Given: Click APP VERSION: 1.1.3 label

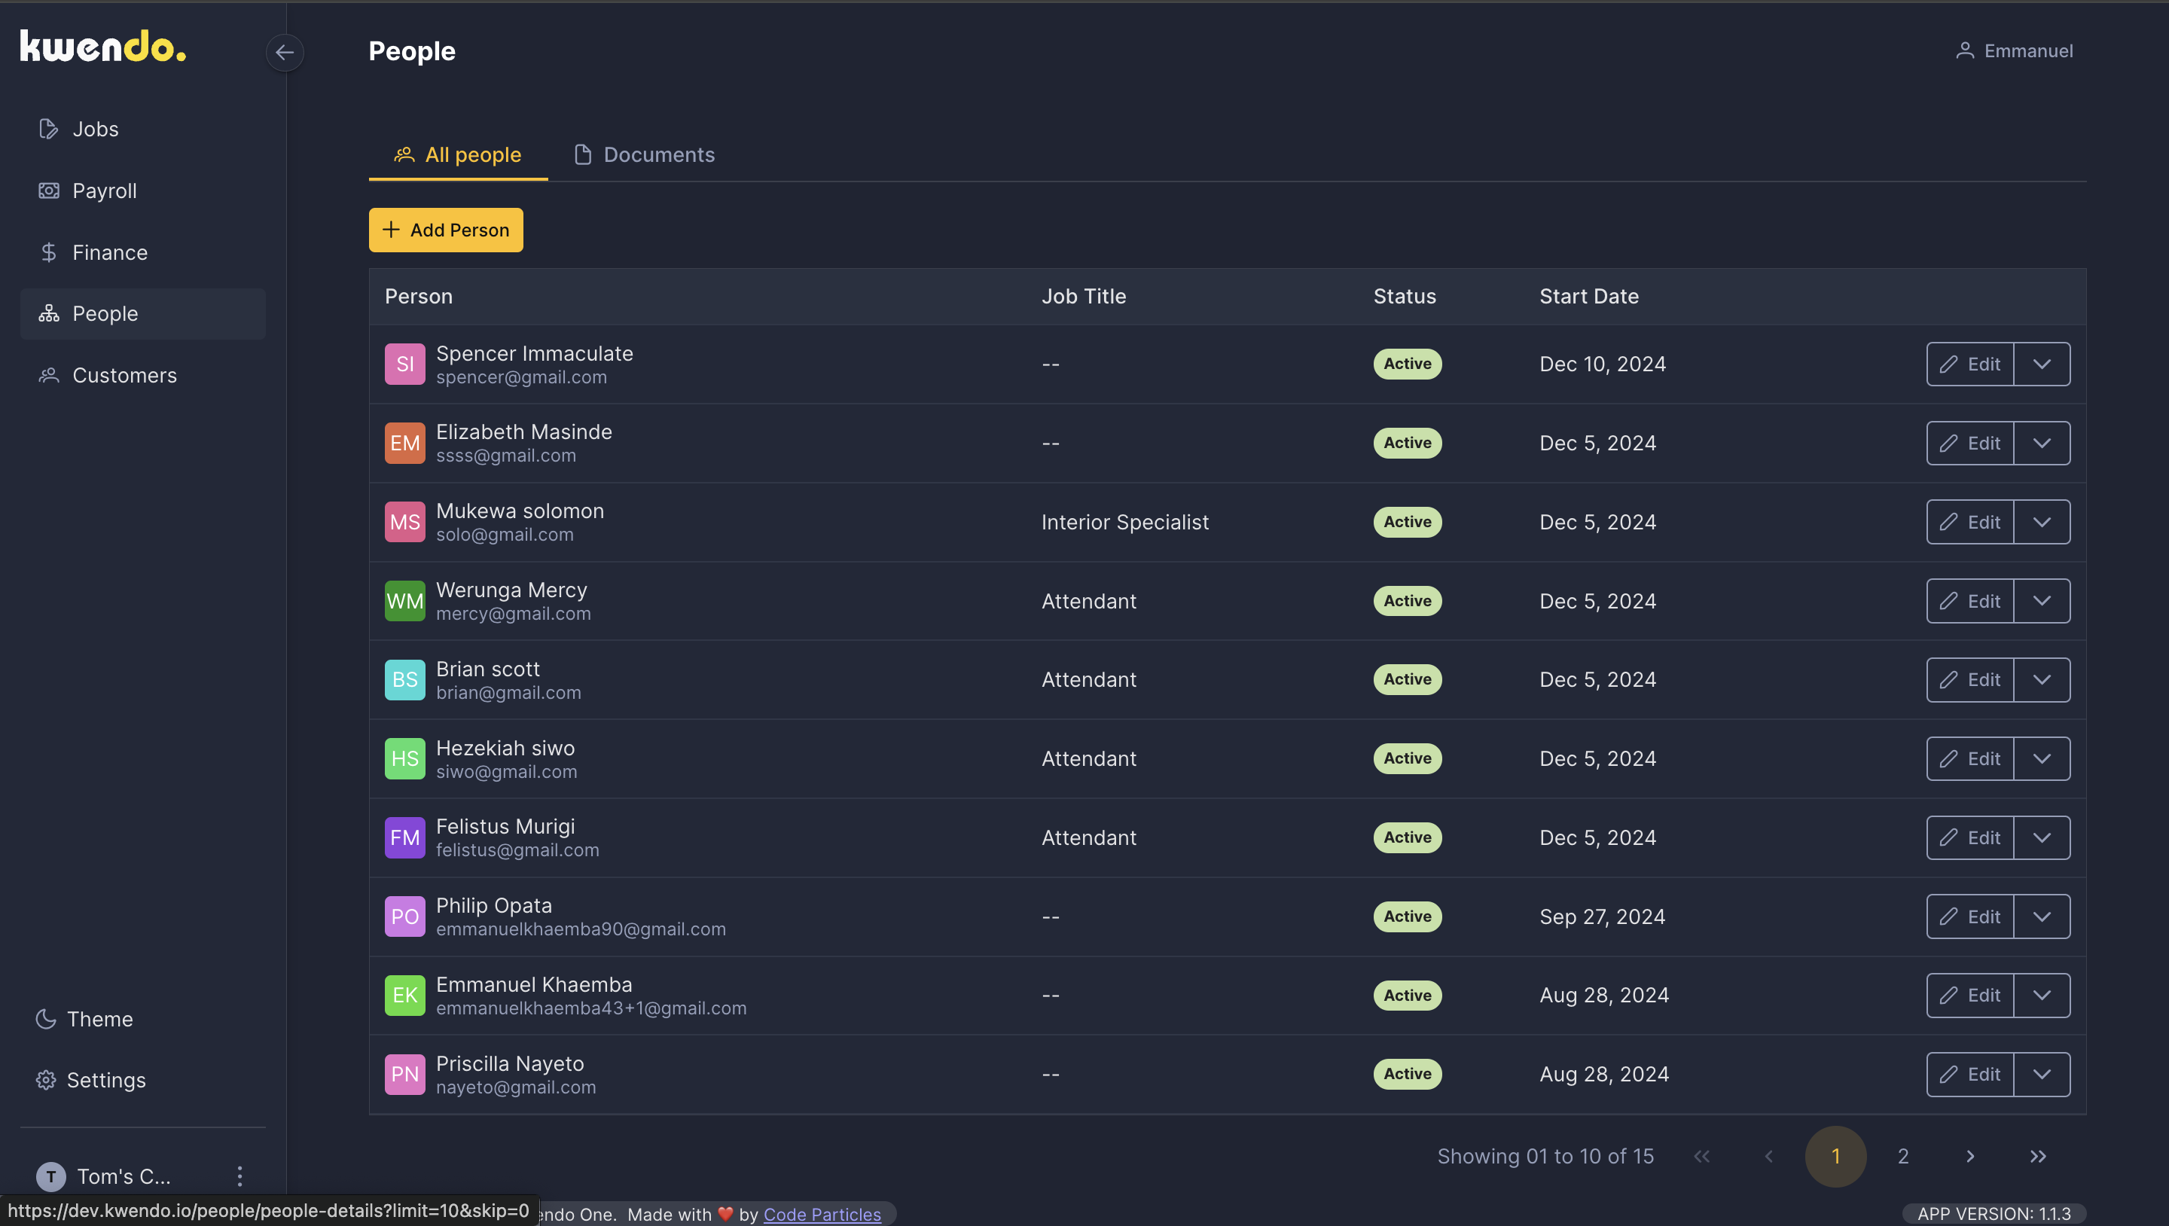Looking at the screenshot, I should point(1994,1214).
